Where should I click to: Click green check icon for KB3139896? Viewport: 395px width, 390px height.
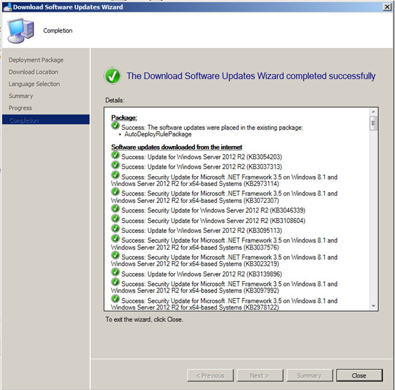[x=115, y=272]
